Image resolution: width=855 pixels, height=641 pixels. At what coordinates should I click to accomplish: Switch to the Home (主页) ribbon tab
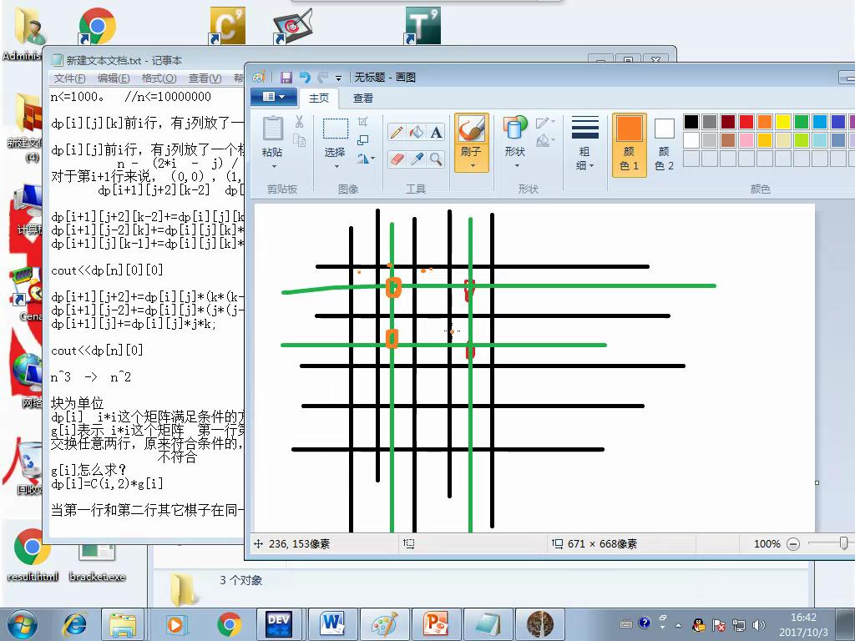pyautogui.click(x=319, y=98)
